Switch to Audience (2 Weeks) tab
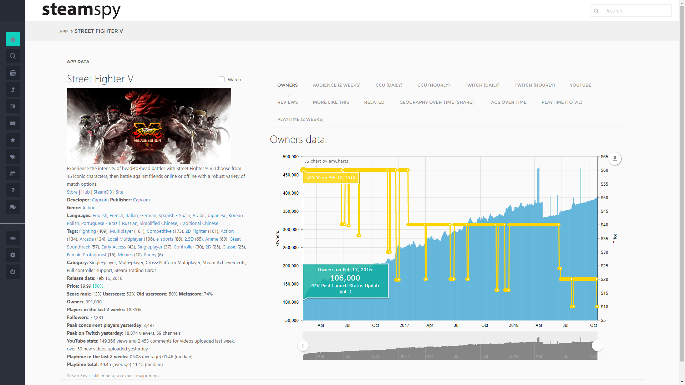Image resolution: width=685 pixels, height=385 pixels. coord(336,85)
